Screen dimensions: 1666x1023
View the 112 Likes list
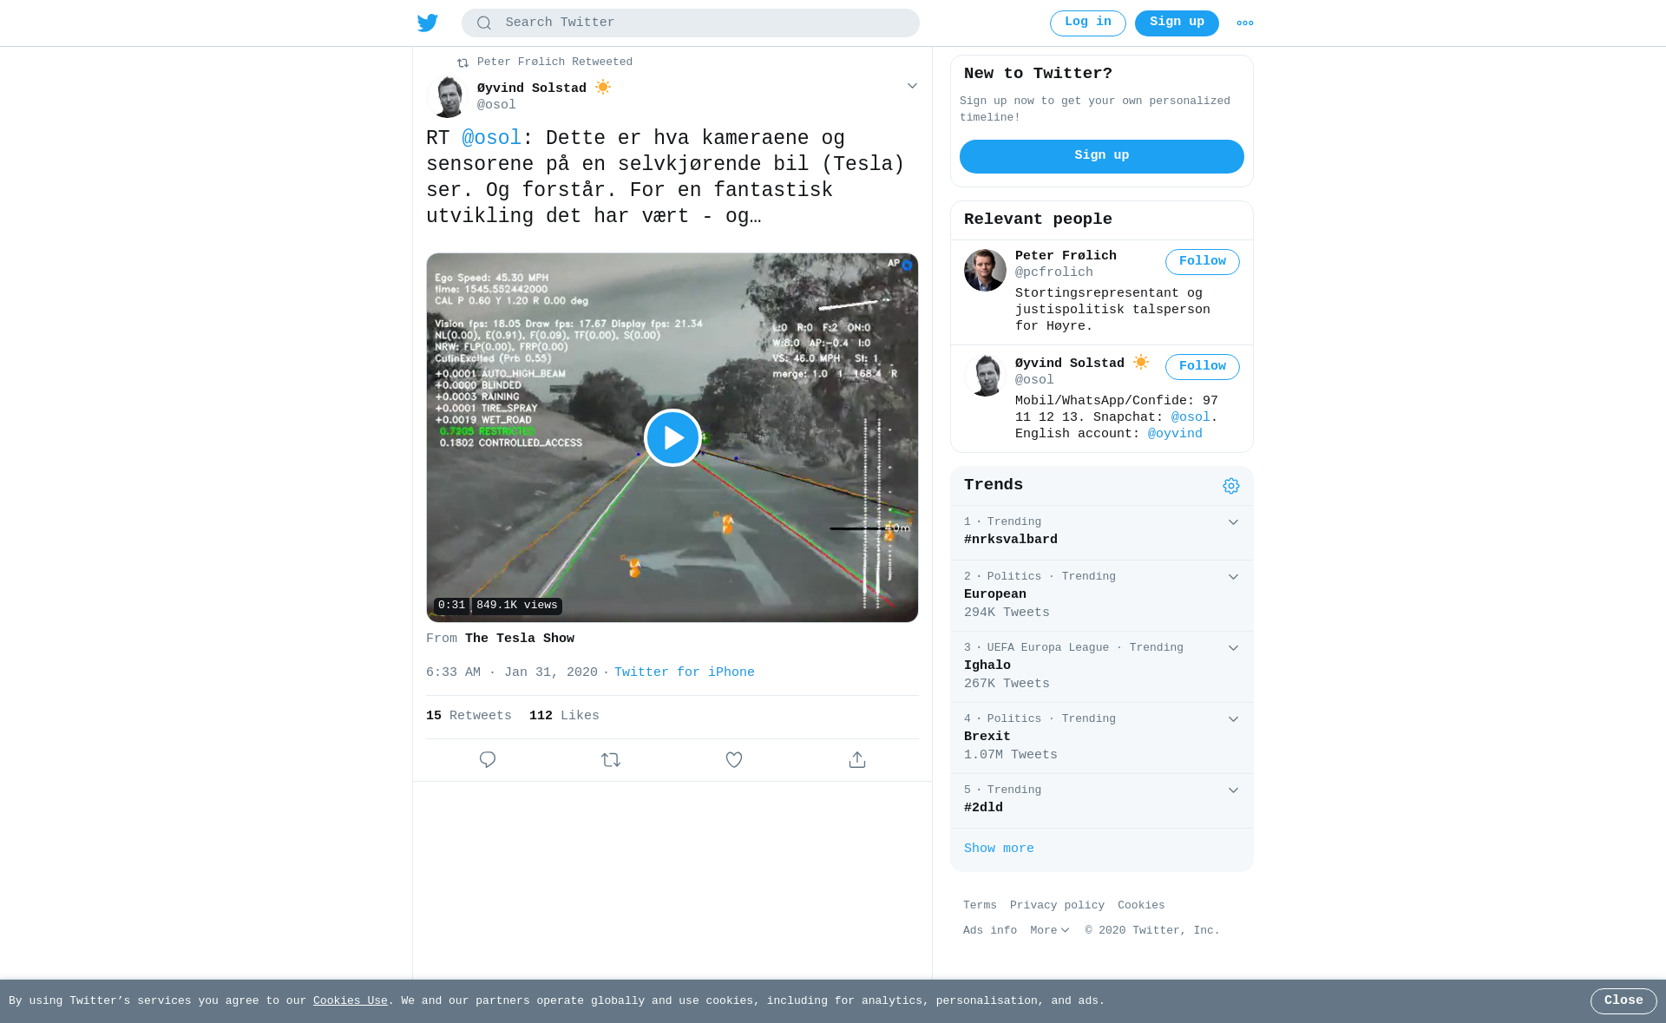coord(564,716)
